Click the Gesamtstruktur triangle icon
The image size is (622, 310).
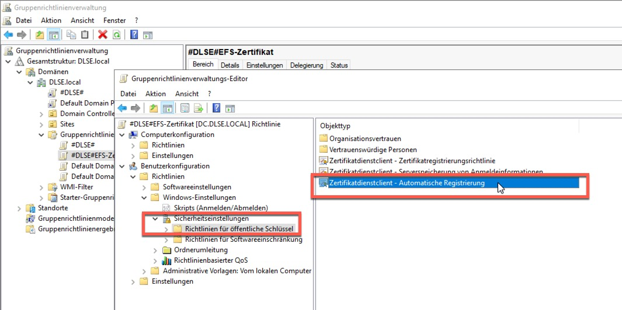coord(20,61)
